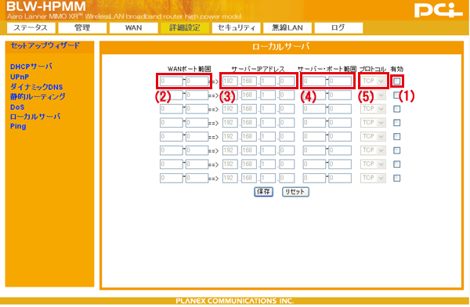Click the PCi logo in the header
The width and height of the screenshot is (470, 307).
point(438,10)
